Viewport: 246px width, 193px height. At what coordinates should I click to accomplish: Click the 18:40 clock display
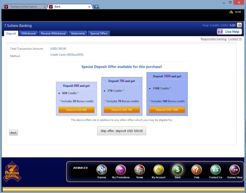tap(238, 12)
